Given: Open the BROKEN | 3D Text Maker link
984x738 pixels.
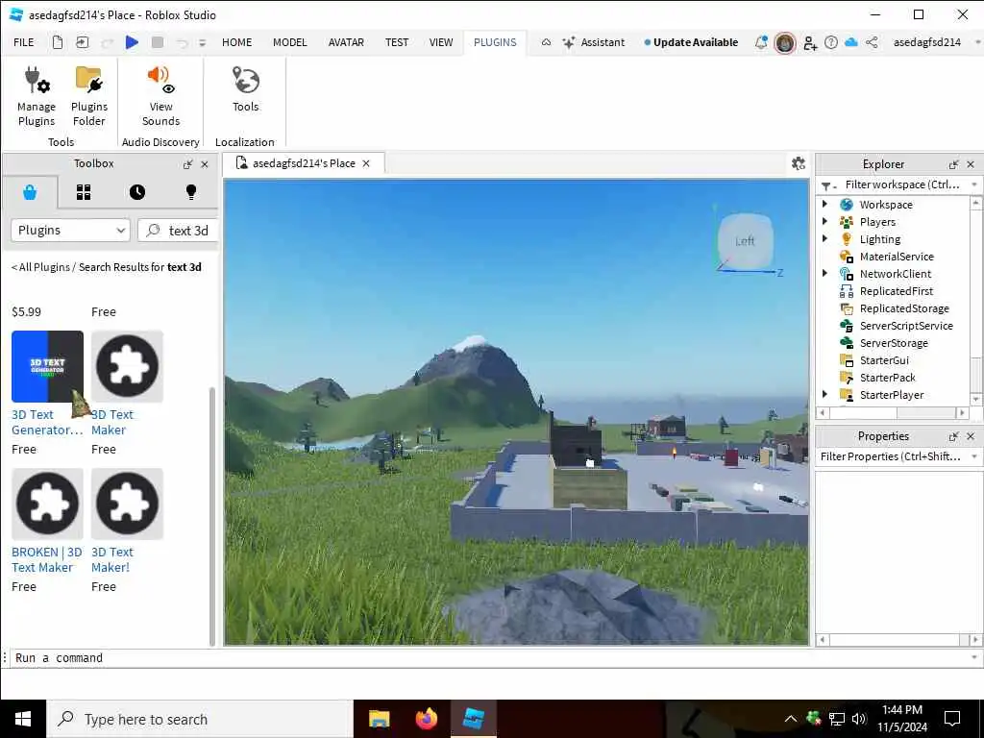Looking at the screenshot, I should click(46, 560).
